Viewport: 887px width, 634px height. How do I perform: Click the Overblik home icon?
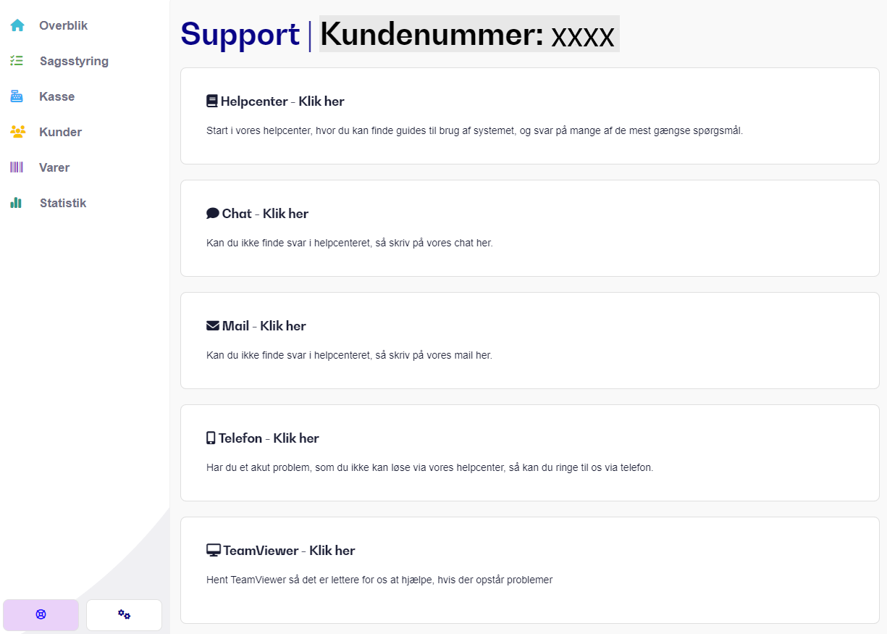tap(17, 25)
